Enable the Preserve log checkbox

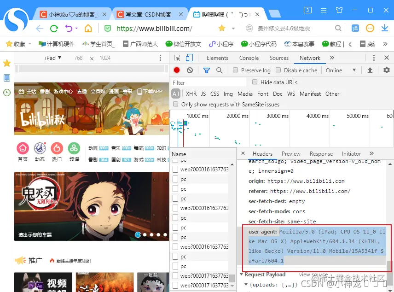[x=235, y=71]
